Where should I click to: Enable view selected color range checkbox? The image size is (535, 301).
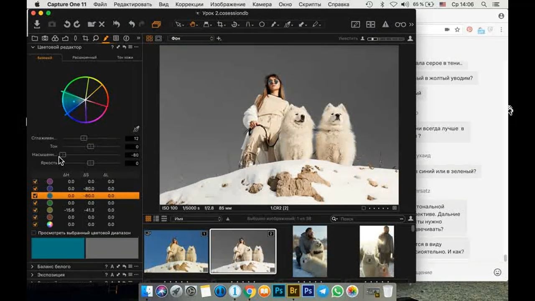[x=34, y=233]
